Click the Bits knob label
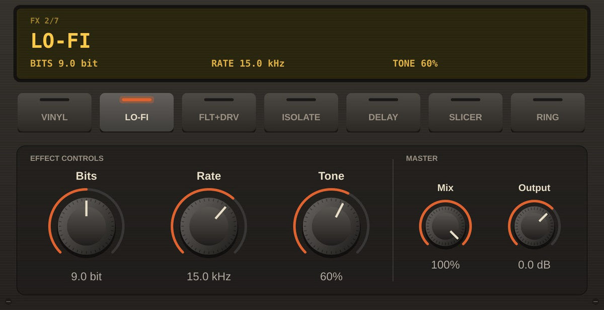 [86, 176]
